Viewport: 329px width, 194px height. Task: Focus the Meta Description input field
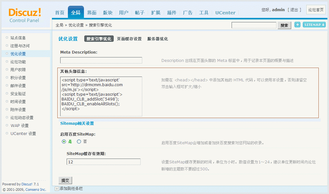pyautogui.click(x=101, y=60)
